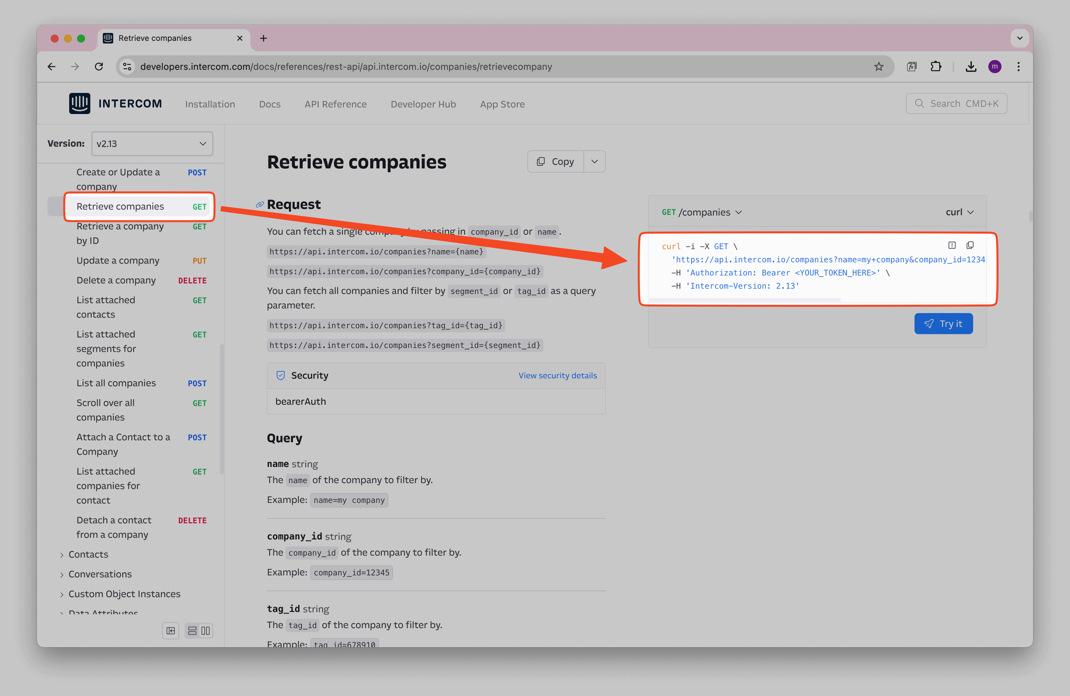Bookmark this page with the star icon
1070x696 pixels.
click(879, 67)
